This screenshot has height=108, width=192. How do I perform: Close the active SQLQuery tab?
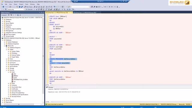(x=72, y=13)
